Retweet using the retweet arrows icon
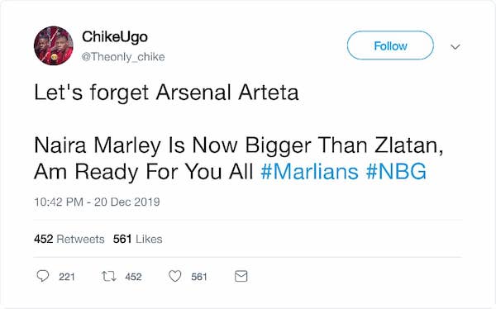This screenshot has height=309, width=496. coord(109,277)
